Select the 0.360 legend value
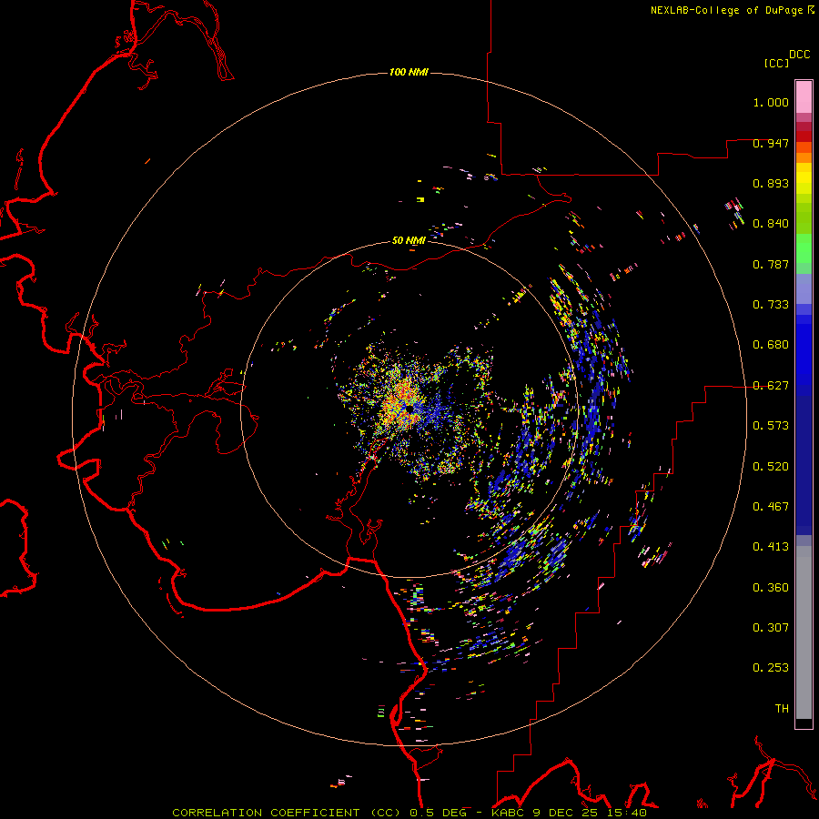This screenshot has width=819, height=819. [771, 588]
